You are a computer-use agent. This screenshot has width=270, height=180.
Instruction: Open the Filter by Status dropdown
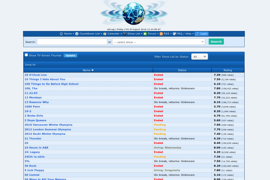tap(199, 56)
